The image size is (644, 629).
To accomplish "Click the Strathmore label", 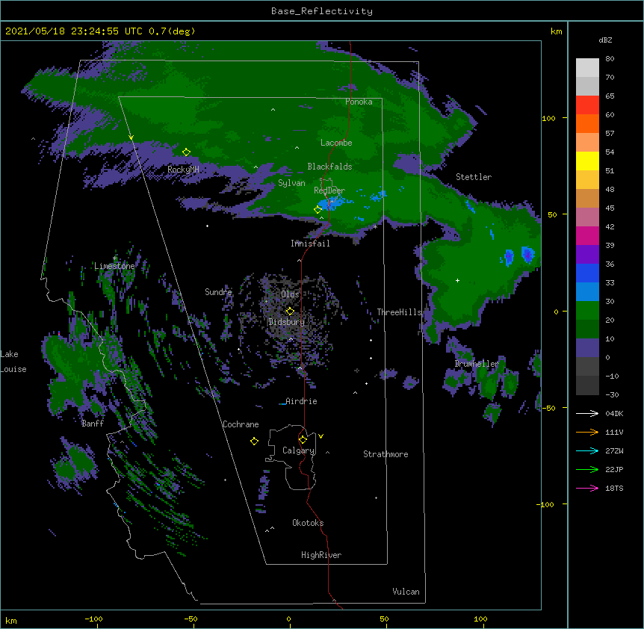I will pos(386,454).
